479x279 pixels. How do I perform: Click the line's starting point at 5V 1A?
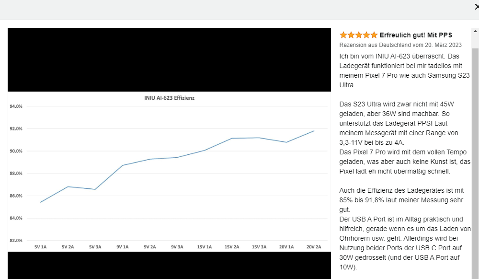click(x=41, y=202)
